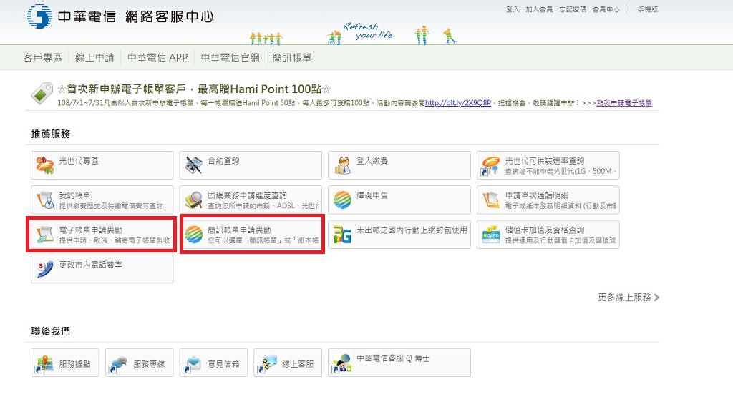733x417 pixels.
Task: Select 簡訊帳單申請異動 title text
Action: click(239, 230)
